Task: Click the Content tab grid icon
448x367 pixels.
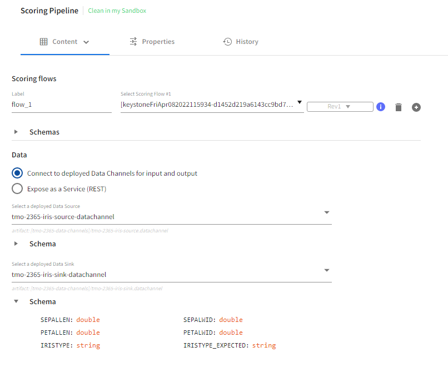Action: [43, 42]
